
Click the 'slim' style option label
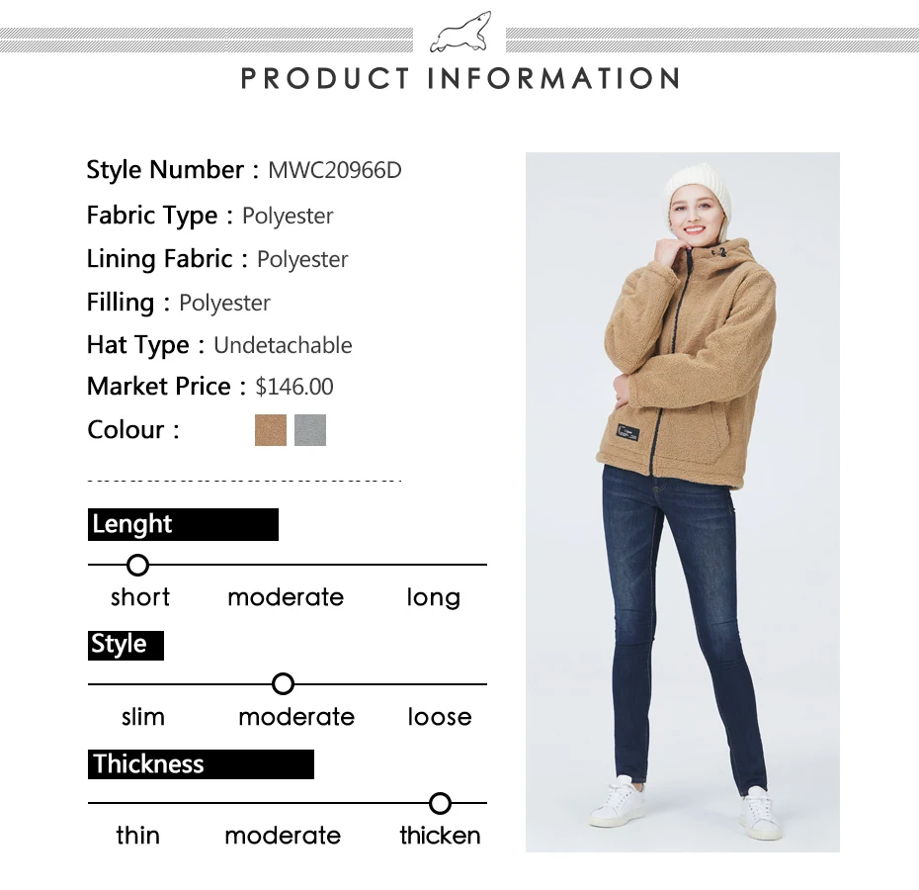tap(143, 717)
